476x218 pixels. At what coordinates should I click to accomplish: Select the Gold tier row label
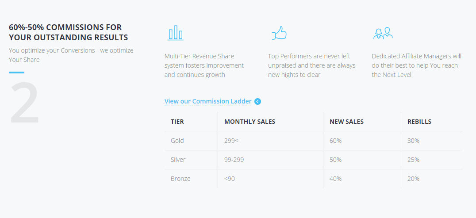coord(177,141)
